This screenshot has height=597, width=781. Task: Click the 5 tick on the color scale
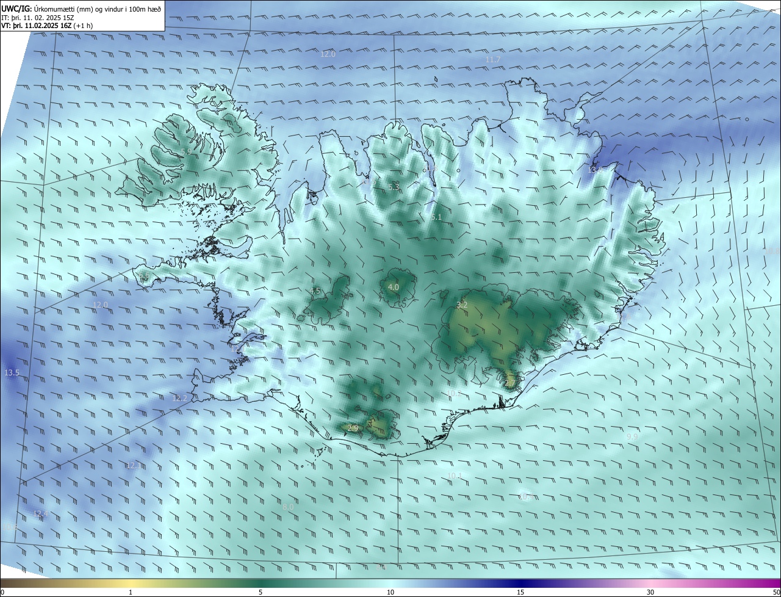click(x=261, y=592)
